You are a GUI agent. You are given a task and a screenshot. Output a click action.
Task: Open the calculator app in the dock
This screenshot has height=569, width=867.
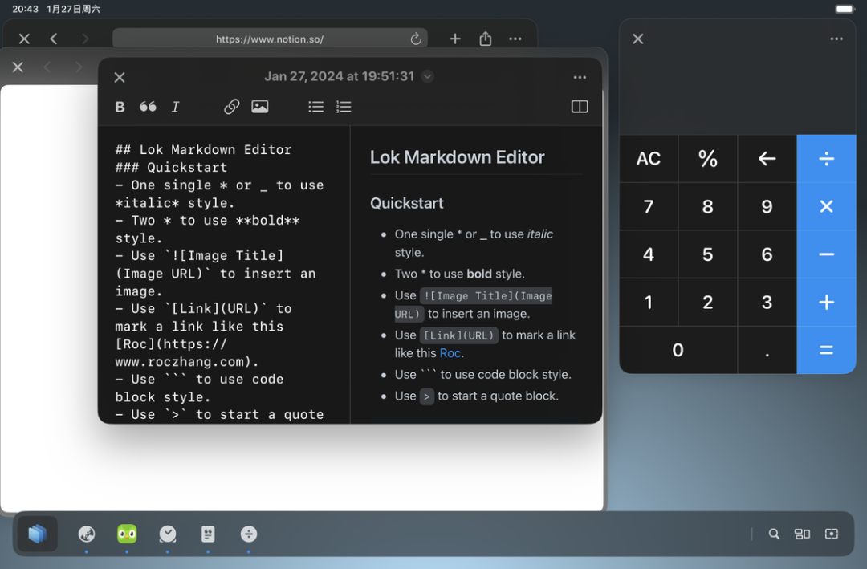click(249, 534)
